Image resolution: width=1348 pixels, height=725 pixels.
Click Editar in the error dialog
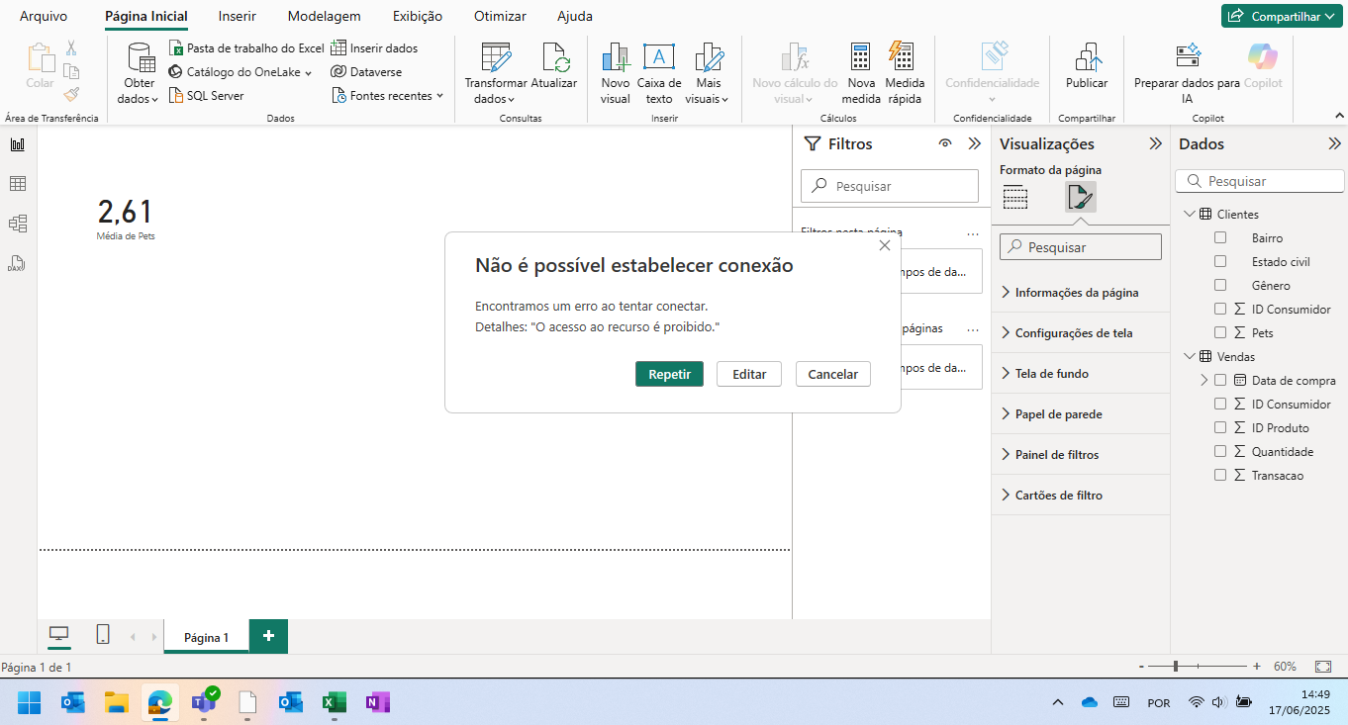click(x=749, y=374)
